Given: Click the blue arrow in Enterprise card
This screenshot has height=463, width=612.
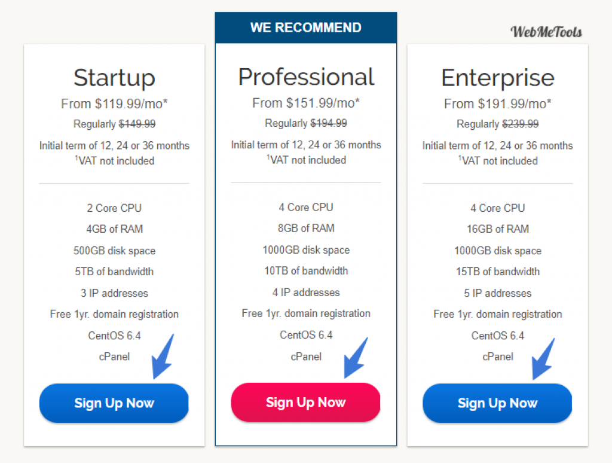Looking at the screenshot, I should 543,359.
